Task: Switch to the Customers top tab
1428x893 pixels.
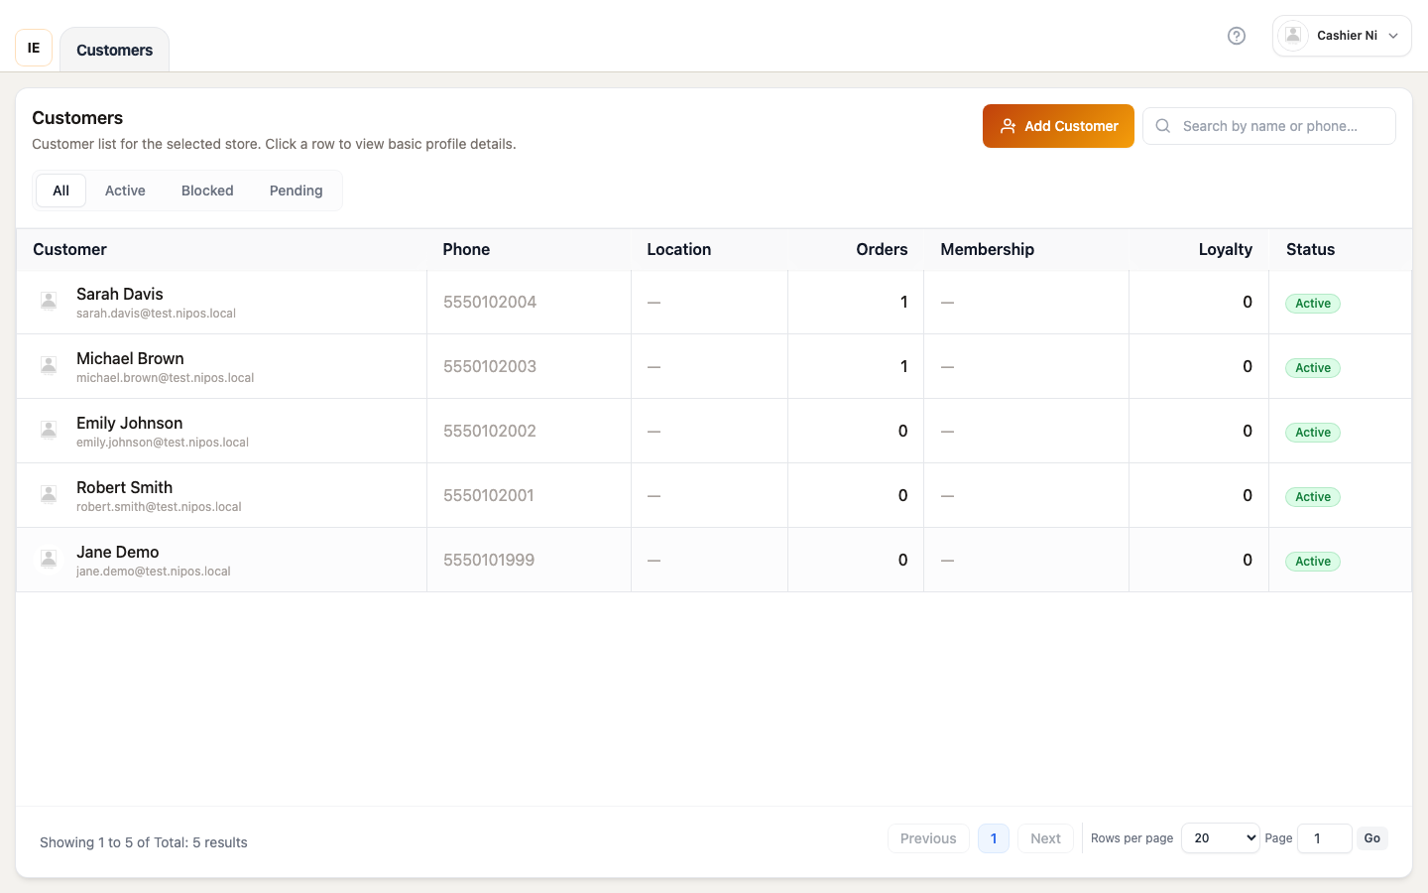Action: tap(114, 50)
